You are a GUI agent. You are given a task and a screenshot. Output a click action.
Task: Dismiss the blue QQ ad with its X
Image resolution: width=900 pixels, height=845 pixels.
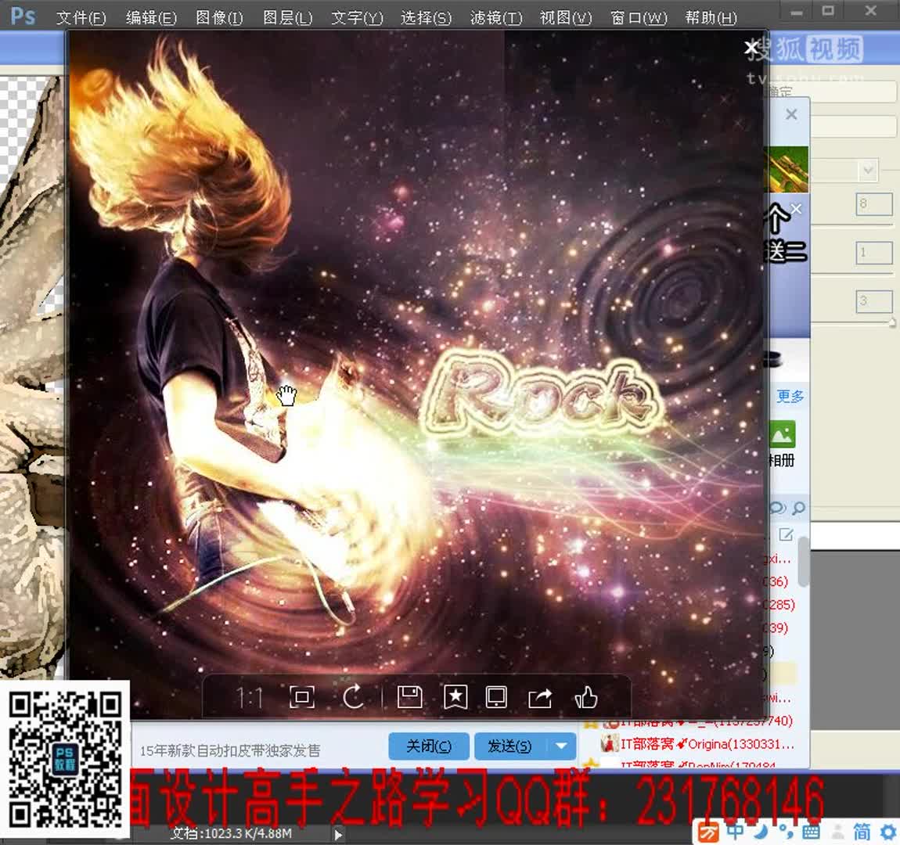pyautogui.click(x=796, y=210)
